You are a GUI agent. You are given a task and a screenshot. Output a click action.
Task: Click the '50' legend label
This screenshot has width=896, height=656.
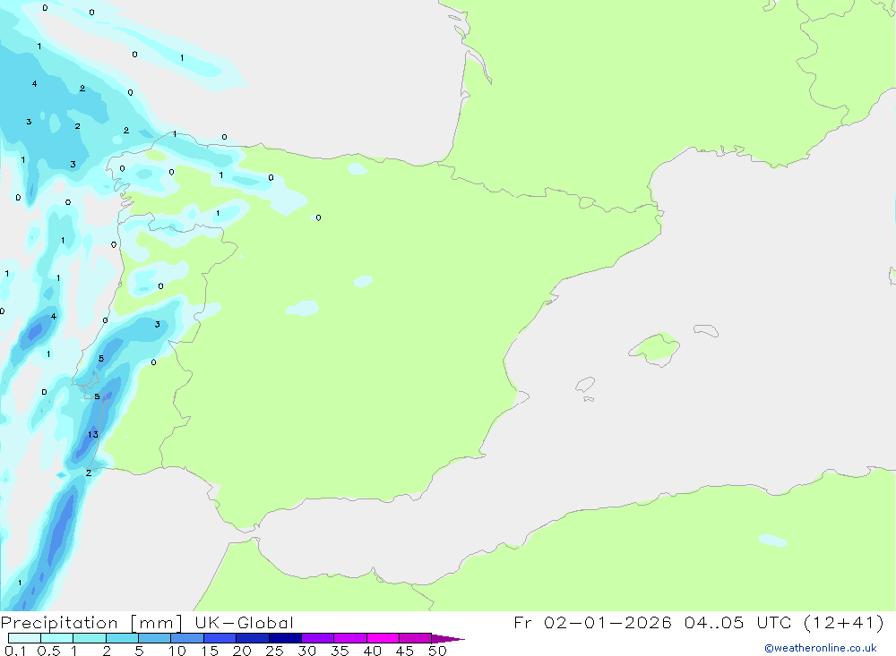(438, 651)
